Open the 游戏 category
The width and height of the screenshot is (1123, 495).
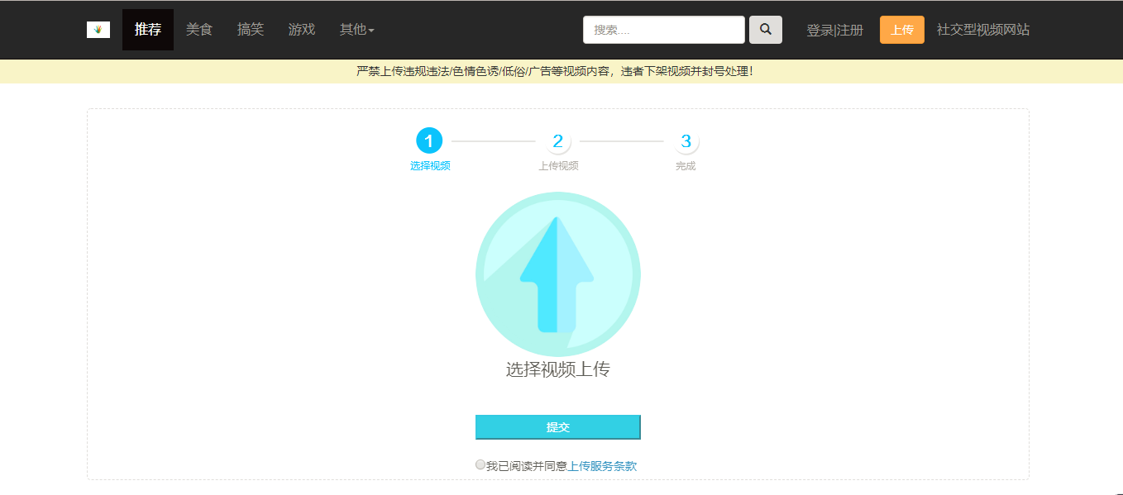click(x=302, y=30)
